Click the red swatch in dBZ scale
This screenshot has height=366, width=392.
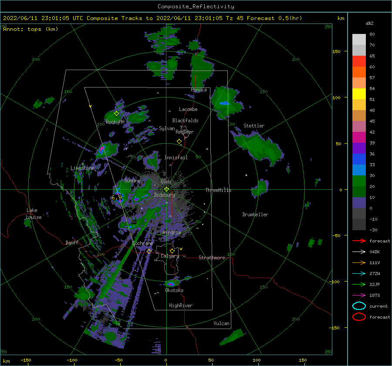pyautogui.click(x=359, y=61)
